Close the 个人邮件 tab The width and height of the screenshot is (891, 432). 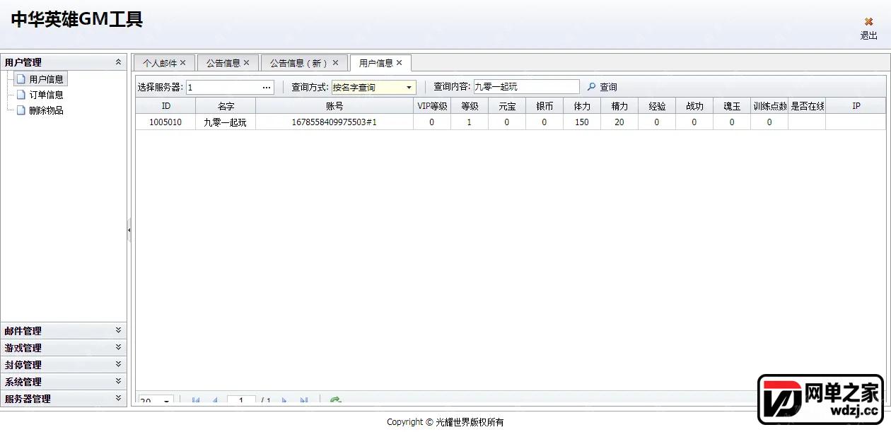(x=183, y=63)
